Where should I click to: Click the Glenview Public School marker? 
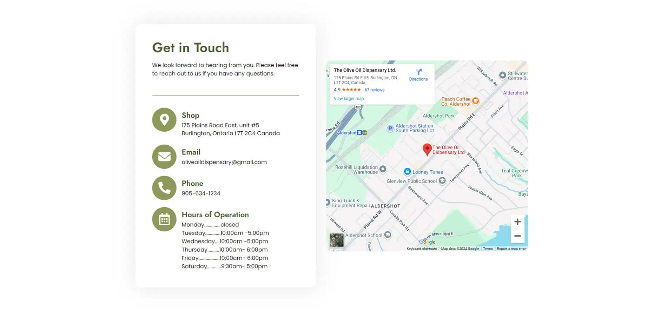[x=442, y=180]
